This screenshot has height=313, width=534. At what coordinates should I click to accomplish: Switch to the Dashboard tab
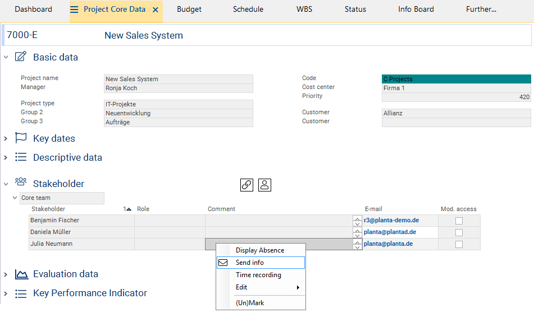point(33,10)
